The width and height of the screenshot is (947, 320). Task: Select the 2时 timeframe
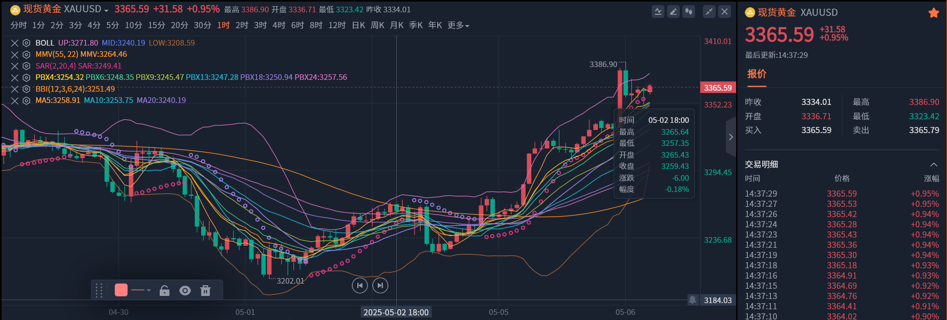[242, 25]
